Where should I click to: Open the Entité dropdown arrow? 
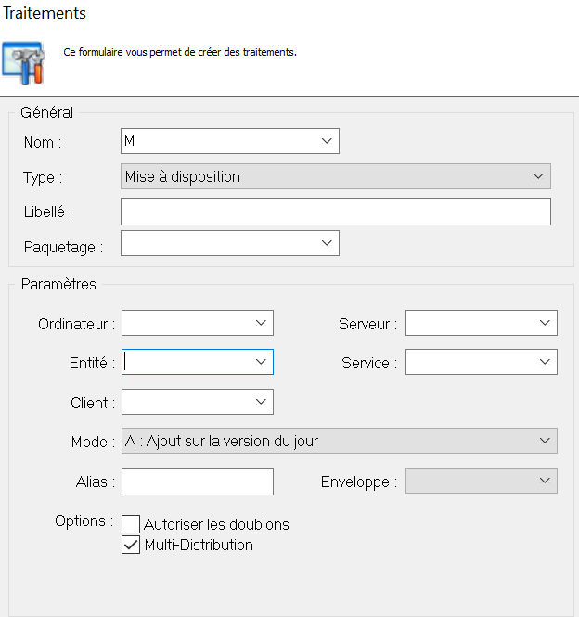pyautogui.click(x=261, y=363)
